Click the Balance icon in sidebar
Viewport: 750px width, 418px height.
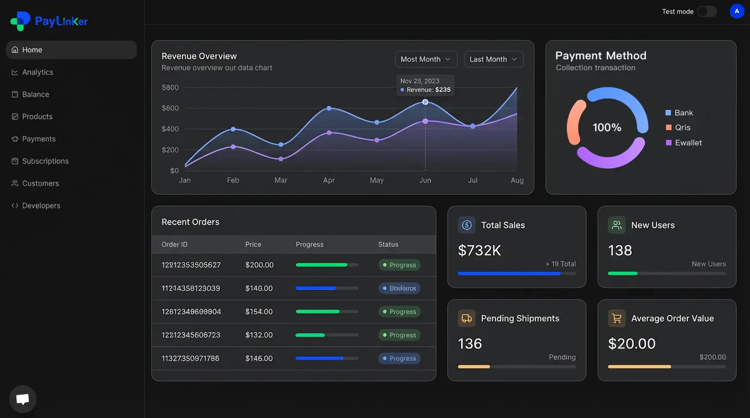coord(14,94)
